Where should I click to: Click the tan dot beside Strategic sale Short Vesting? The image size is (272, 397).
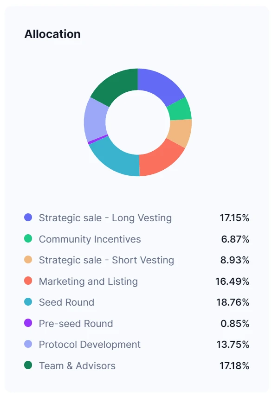(x=28, y=260)
